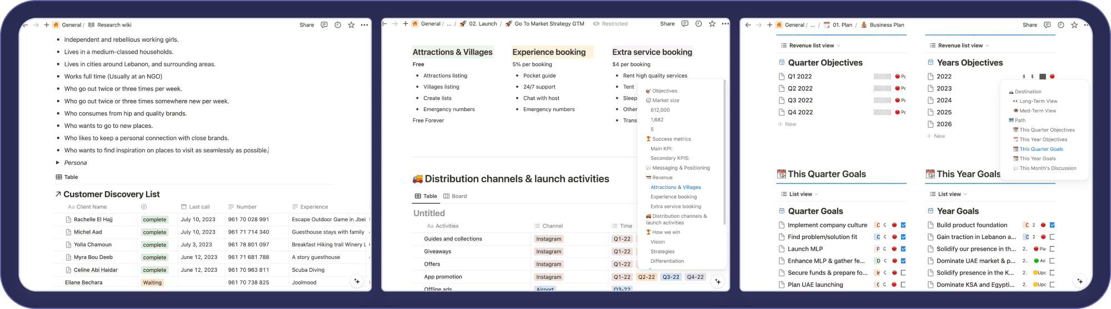The width and height of the screenshot is (1111, 309).
Task: Check the Secure funds & prepare checkbox
Action: (903, 273)
